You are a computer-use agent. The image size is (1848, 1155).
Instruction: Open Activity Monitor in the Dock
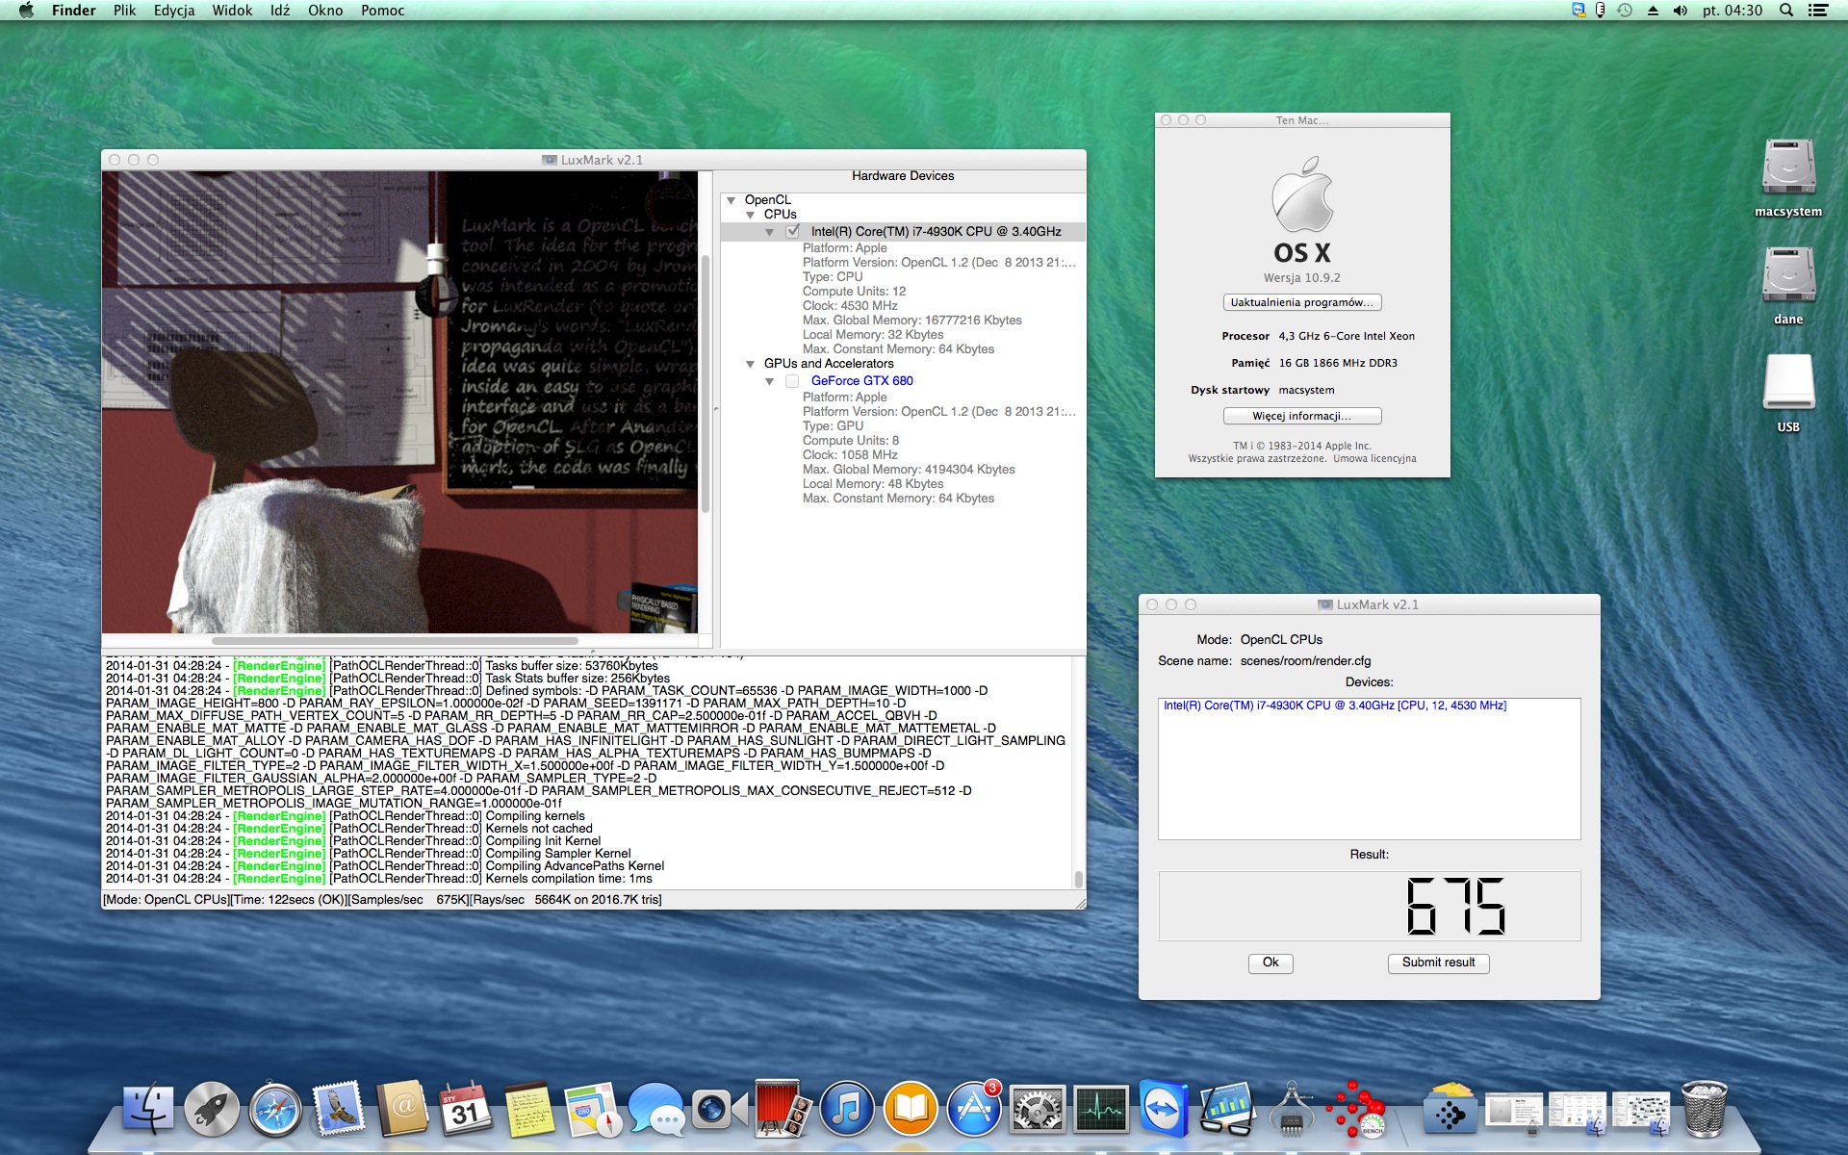(x=1101, y=1110)
